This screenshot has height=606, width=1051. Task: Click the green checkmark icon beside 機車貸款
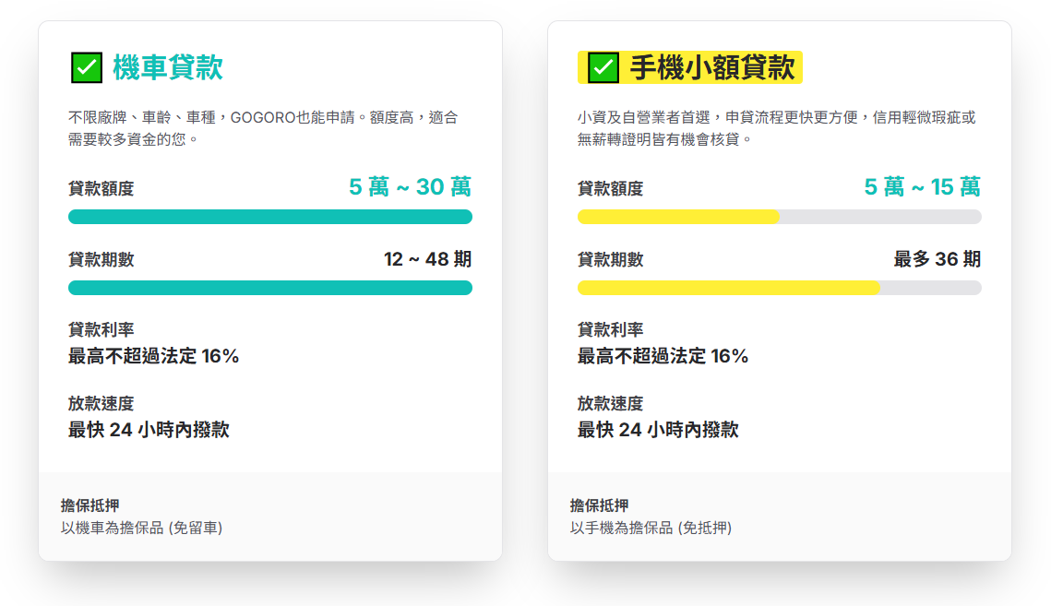[x=86, y=67]
